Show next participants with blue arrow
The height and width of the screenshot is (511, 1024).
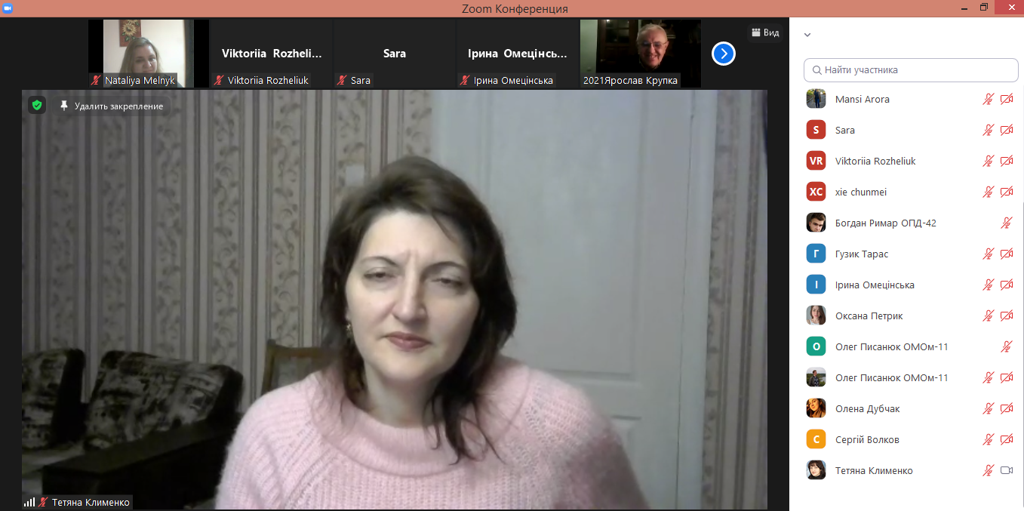[724, 54]
